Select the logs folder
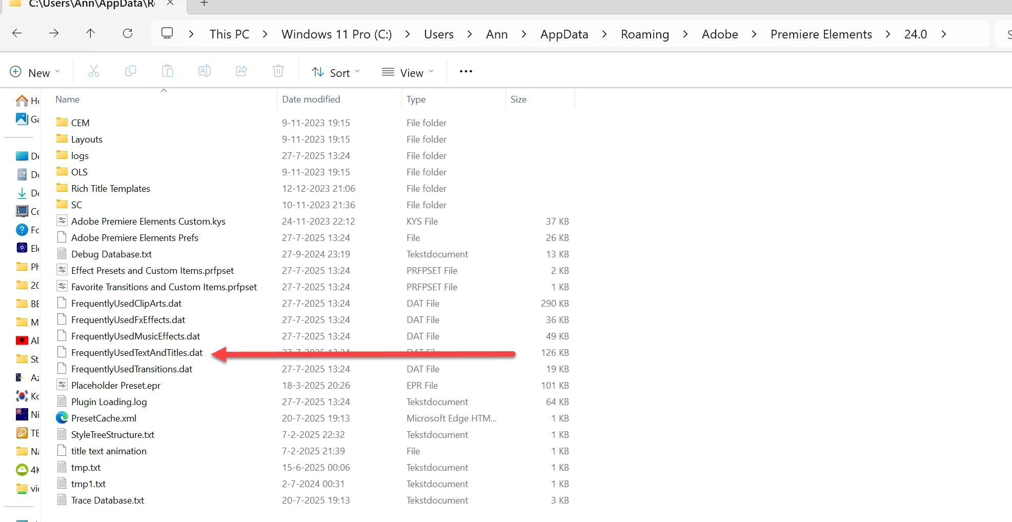1012x522 pixels. pyautogui.click(x=80, y=155)
